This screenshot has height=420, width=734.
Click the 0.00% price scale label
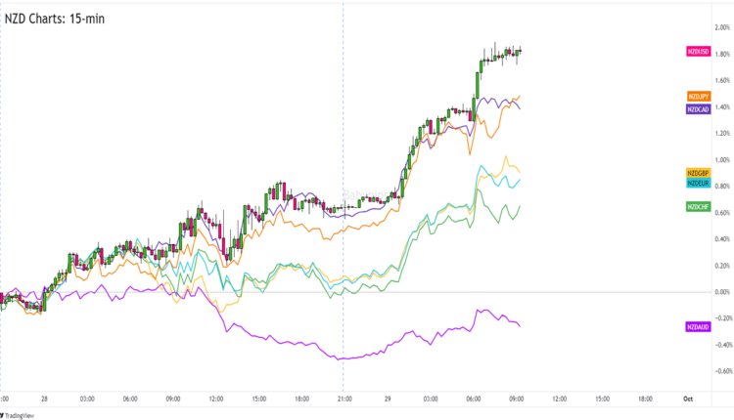(722, 292)
